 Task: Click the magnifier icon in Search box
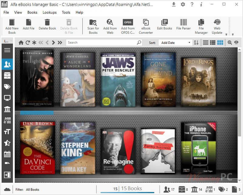coord(139,42)
